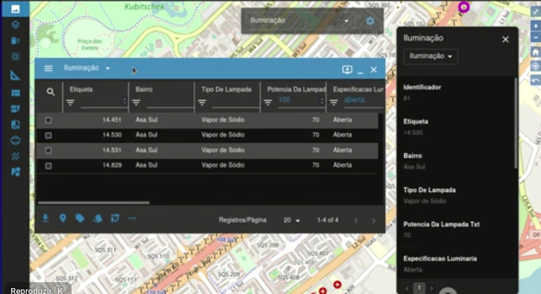The image size is (541, 294).
Task: Sort by the Tipo De Lampada header
Action: (226, 89)
